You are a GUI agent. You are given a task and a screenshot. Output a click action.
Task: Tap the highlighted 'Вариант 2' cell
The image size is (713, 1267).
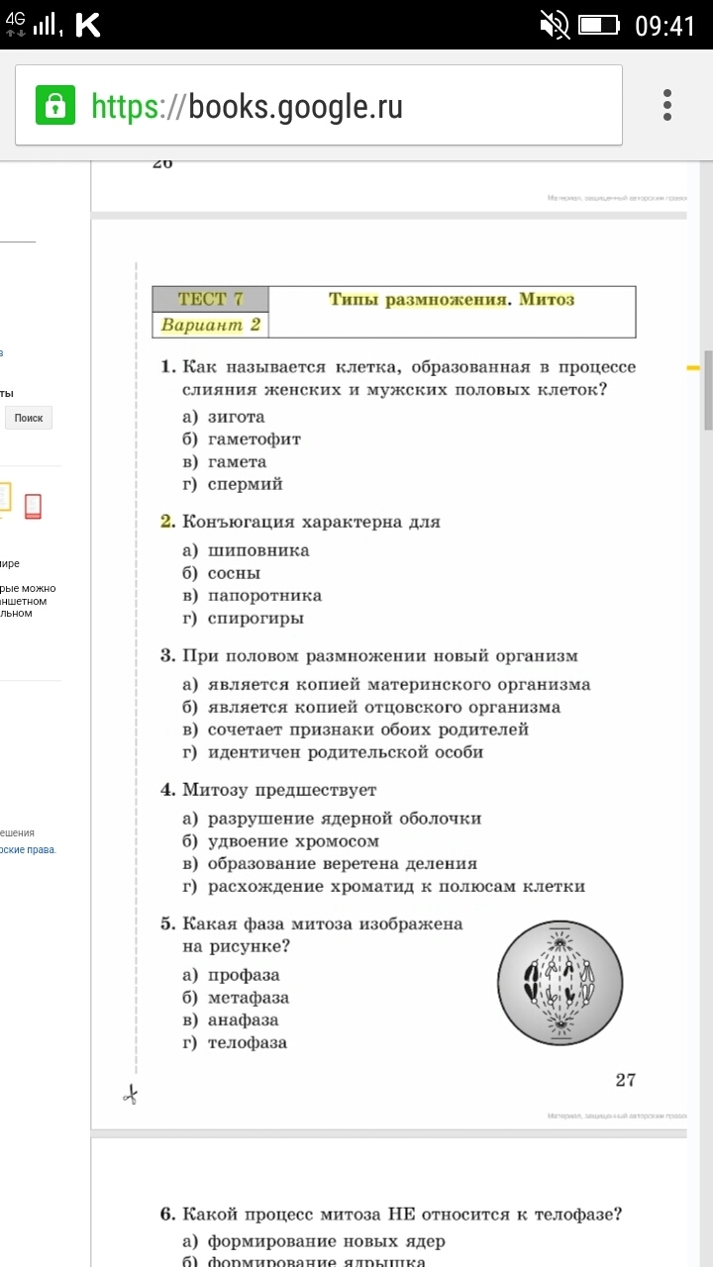210,325
